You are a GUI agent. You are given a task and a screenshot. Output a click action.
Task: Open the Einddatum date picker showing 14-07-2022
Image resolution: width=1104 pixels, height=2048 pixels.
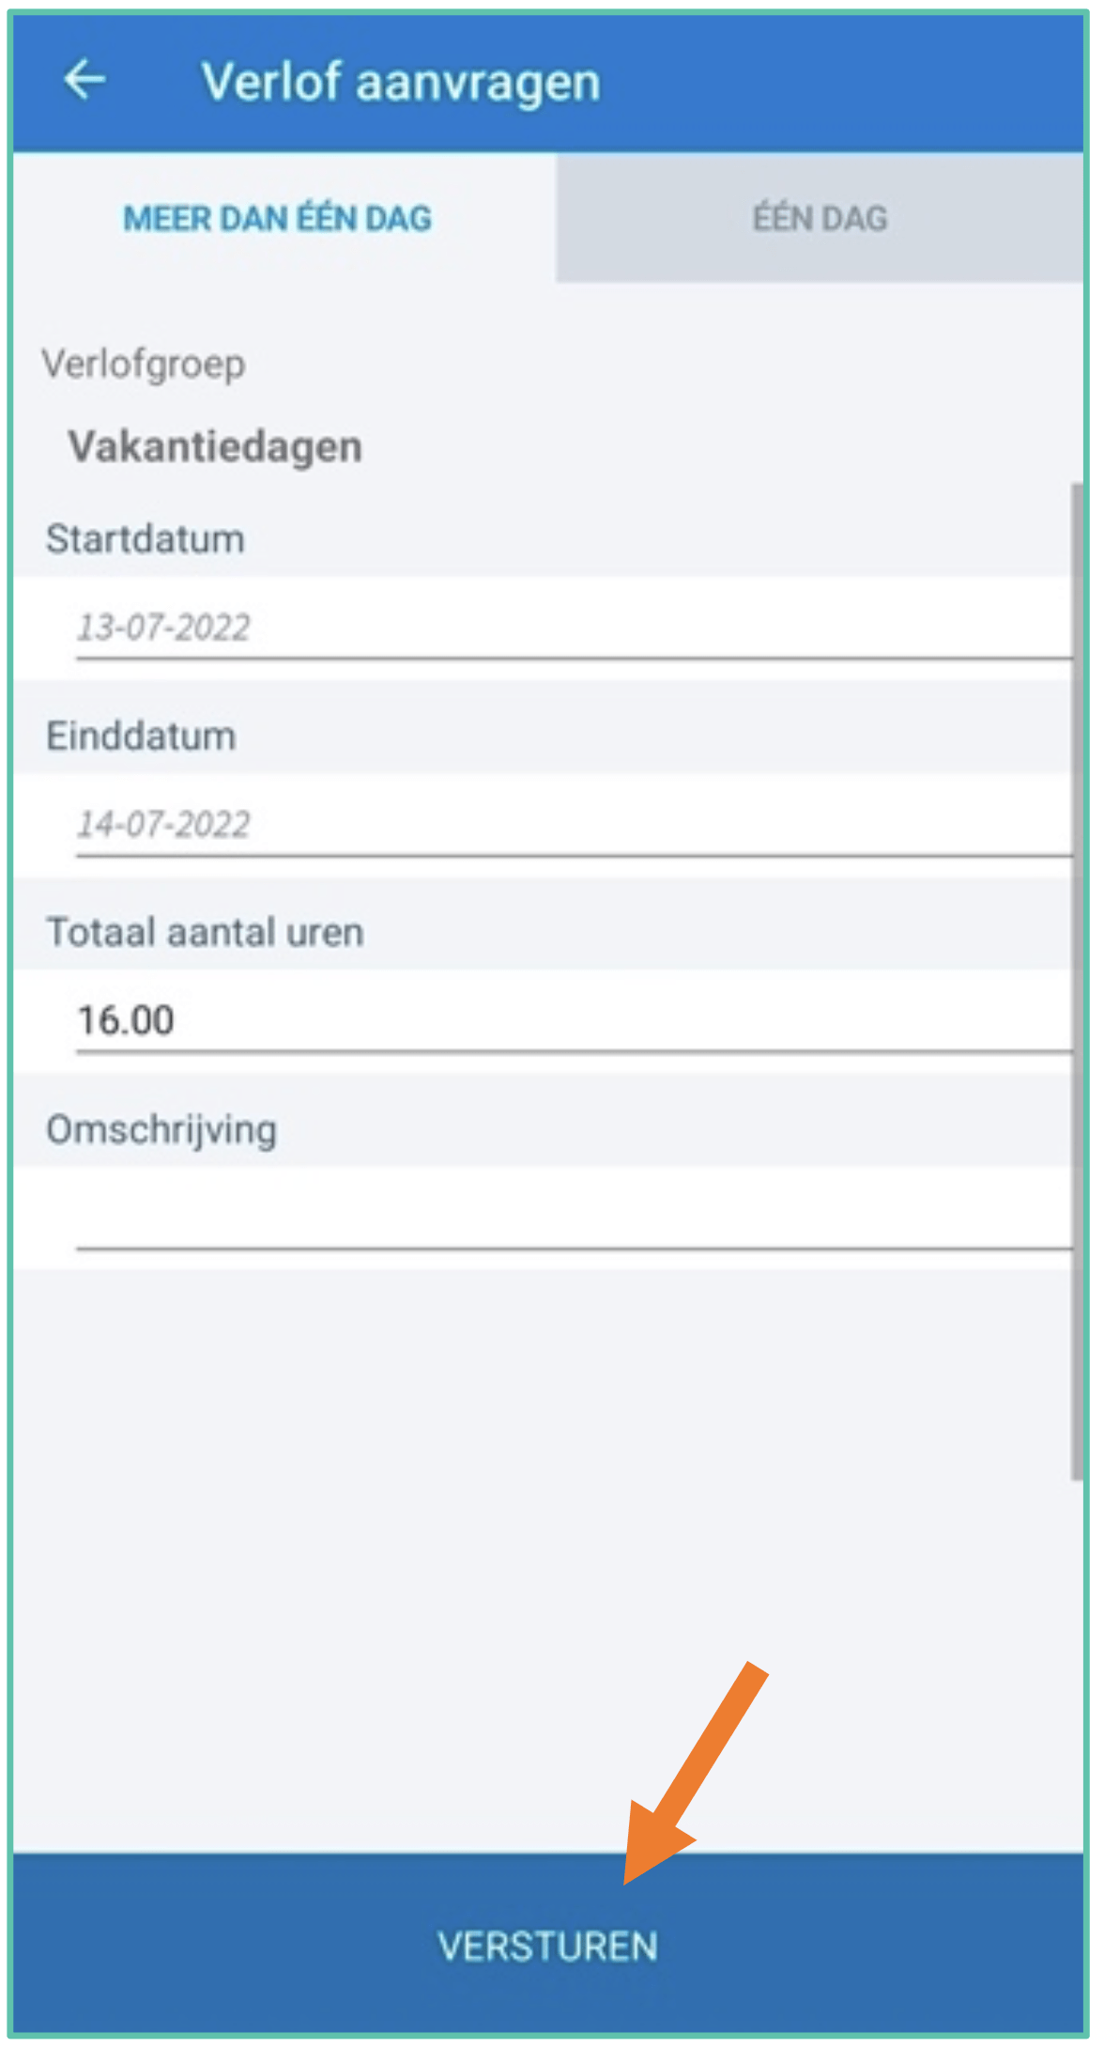coord(164,825)
